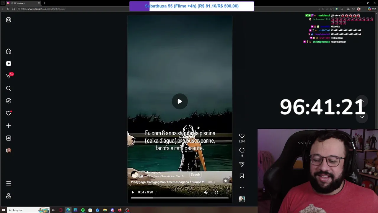Open the Explore compass icon
The image size is (378, 213).
(9, 101)
